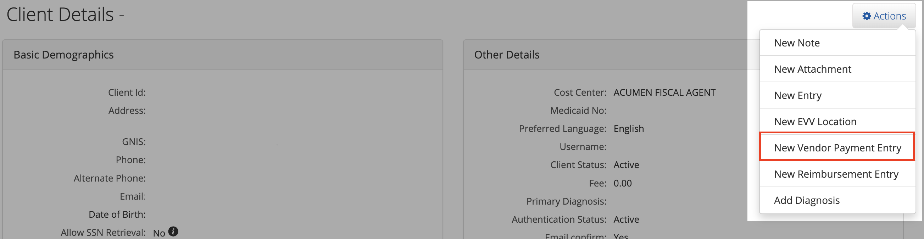Click the Other Details panel header
The width and height of the screenshot is (924, 239).
pos(507,55)
